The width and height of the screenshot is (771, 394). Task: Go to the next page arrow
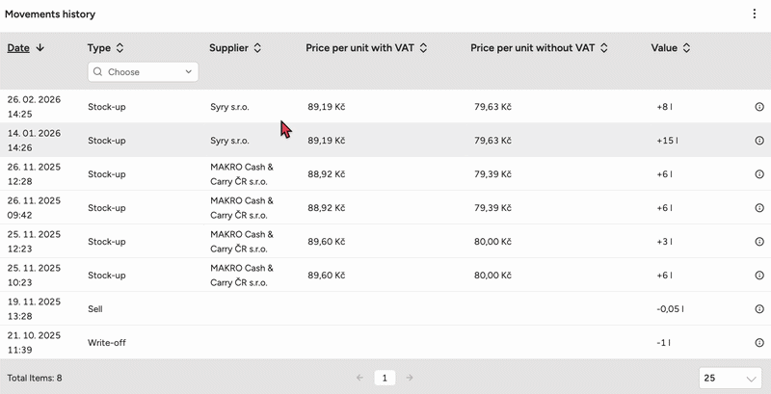pyautogui.click(x=410, y=379)
